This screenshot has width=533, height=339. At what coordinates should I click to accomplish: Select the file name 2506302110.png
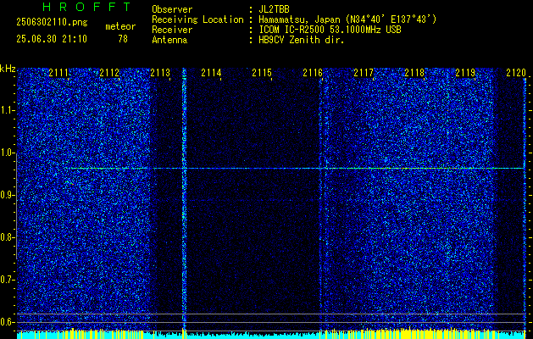52,23
